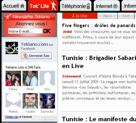
Task: Switch to the Kult tab
Action: tap(126, 16)
